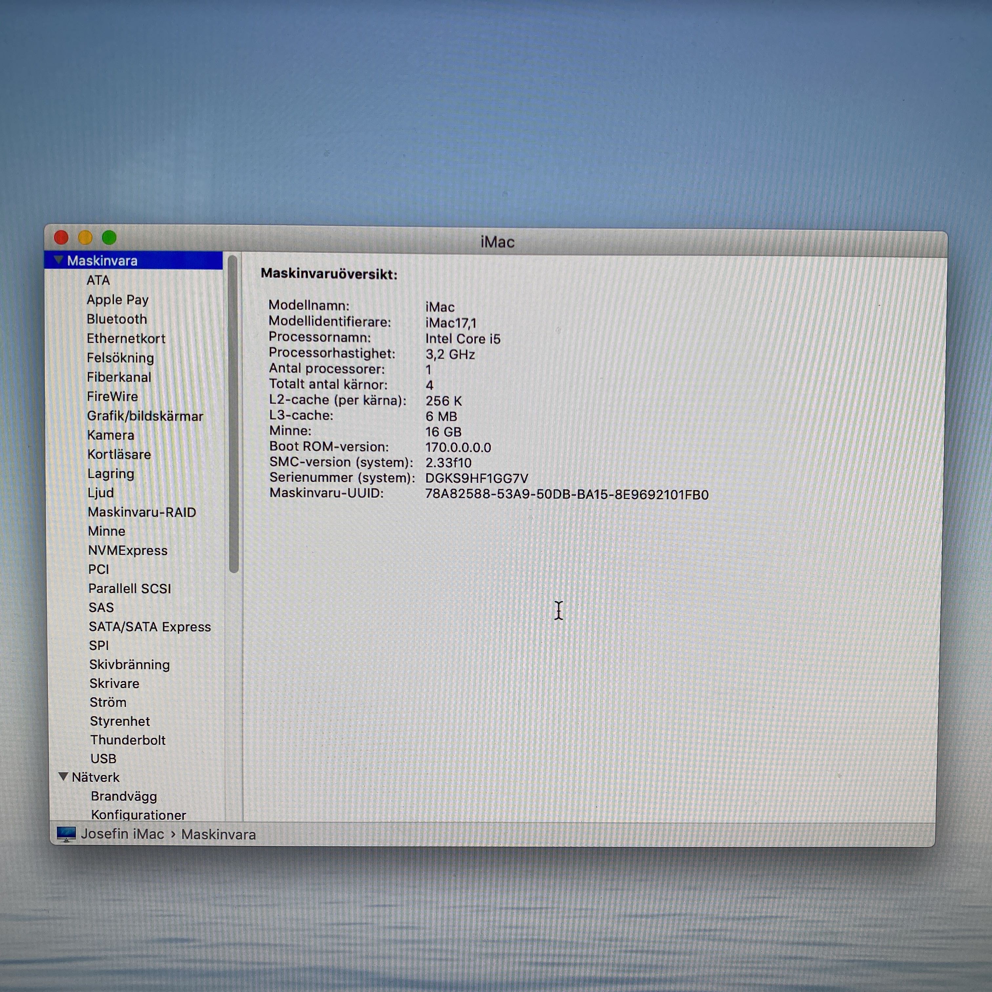Click the Minne sidebar entry
This screenshot has height=992, width=992.
(x=106, y=531)
